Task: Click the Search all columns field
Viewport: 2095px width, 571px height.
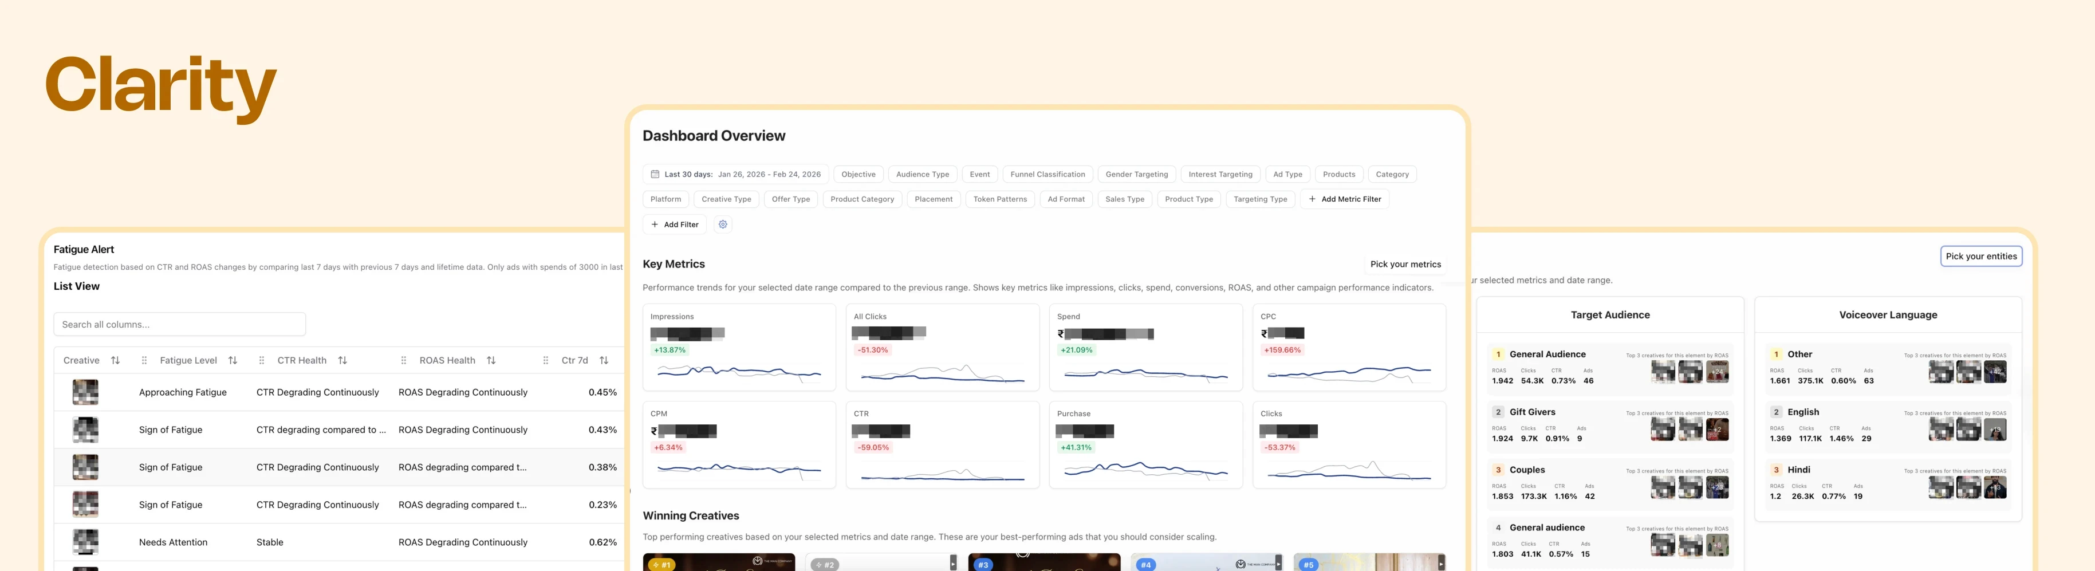Action: pos(180,325)
